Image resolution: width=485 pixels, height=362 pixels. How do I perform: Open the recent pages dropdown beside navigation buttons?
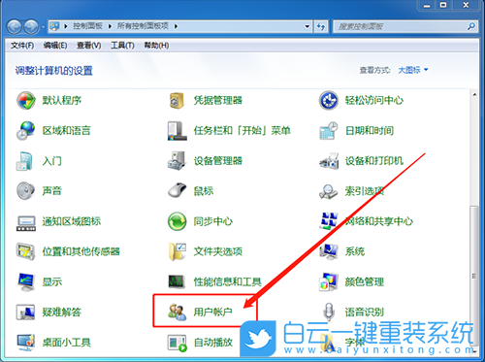(x=43, y=27)
